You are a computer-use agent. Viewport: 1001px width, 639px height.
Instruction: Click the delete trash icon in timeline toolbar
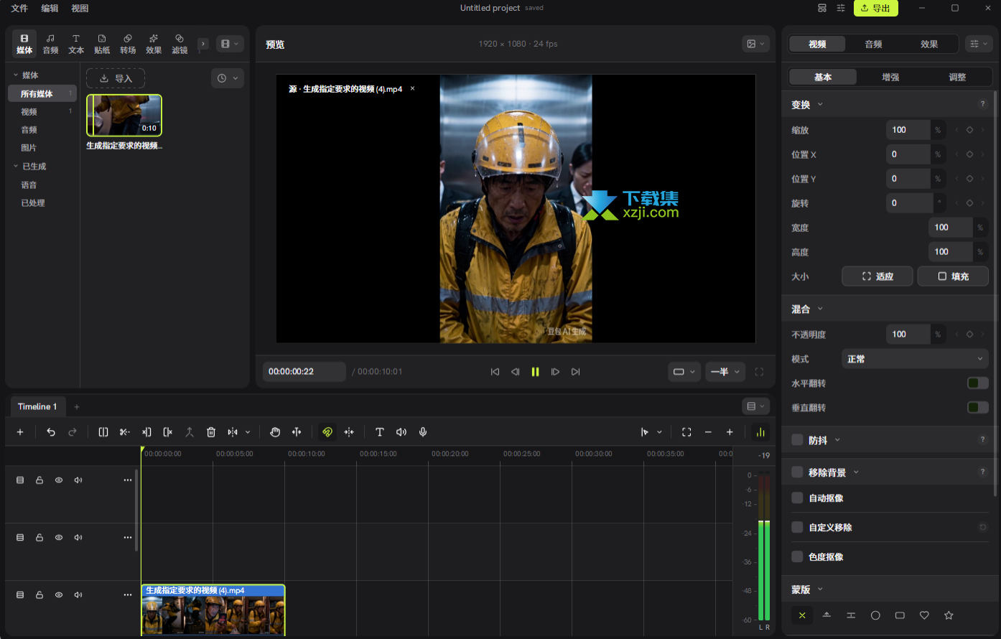point(211,432)
